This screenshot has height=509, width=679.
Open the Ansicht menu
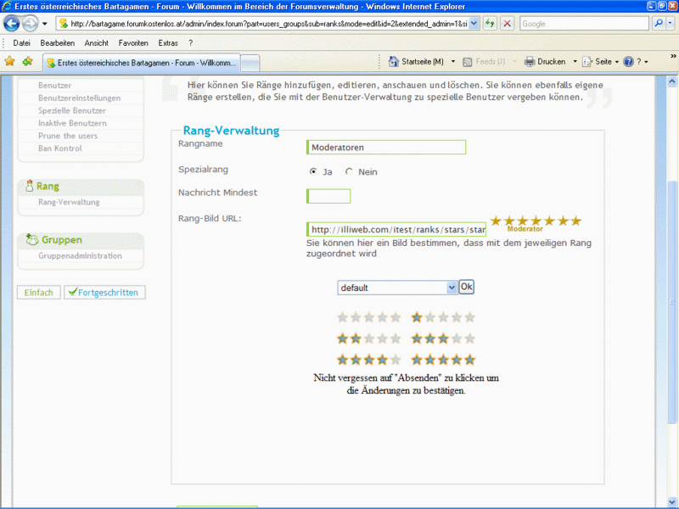pos(97,43)
